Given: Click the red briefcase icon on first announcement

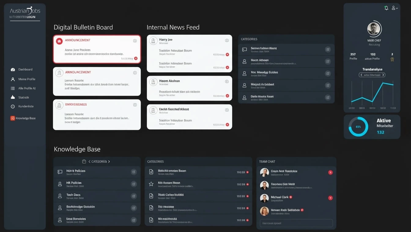Looking at the screenshot, I should pos(59,41).
